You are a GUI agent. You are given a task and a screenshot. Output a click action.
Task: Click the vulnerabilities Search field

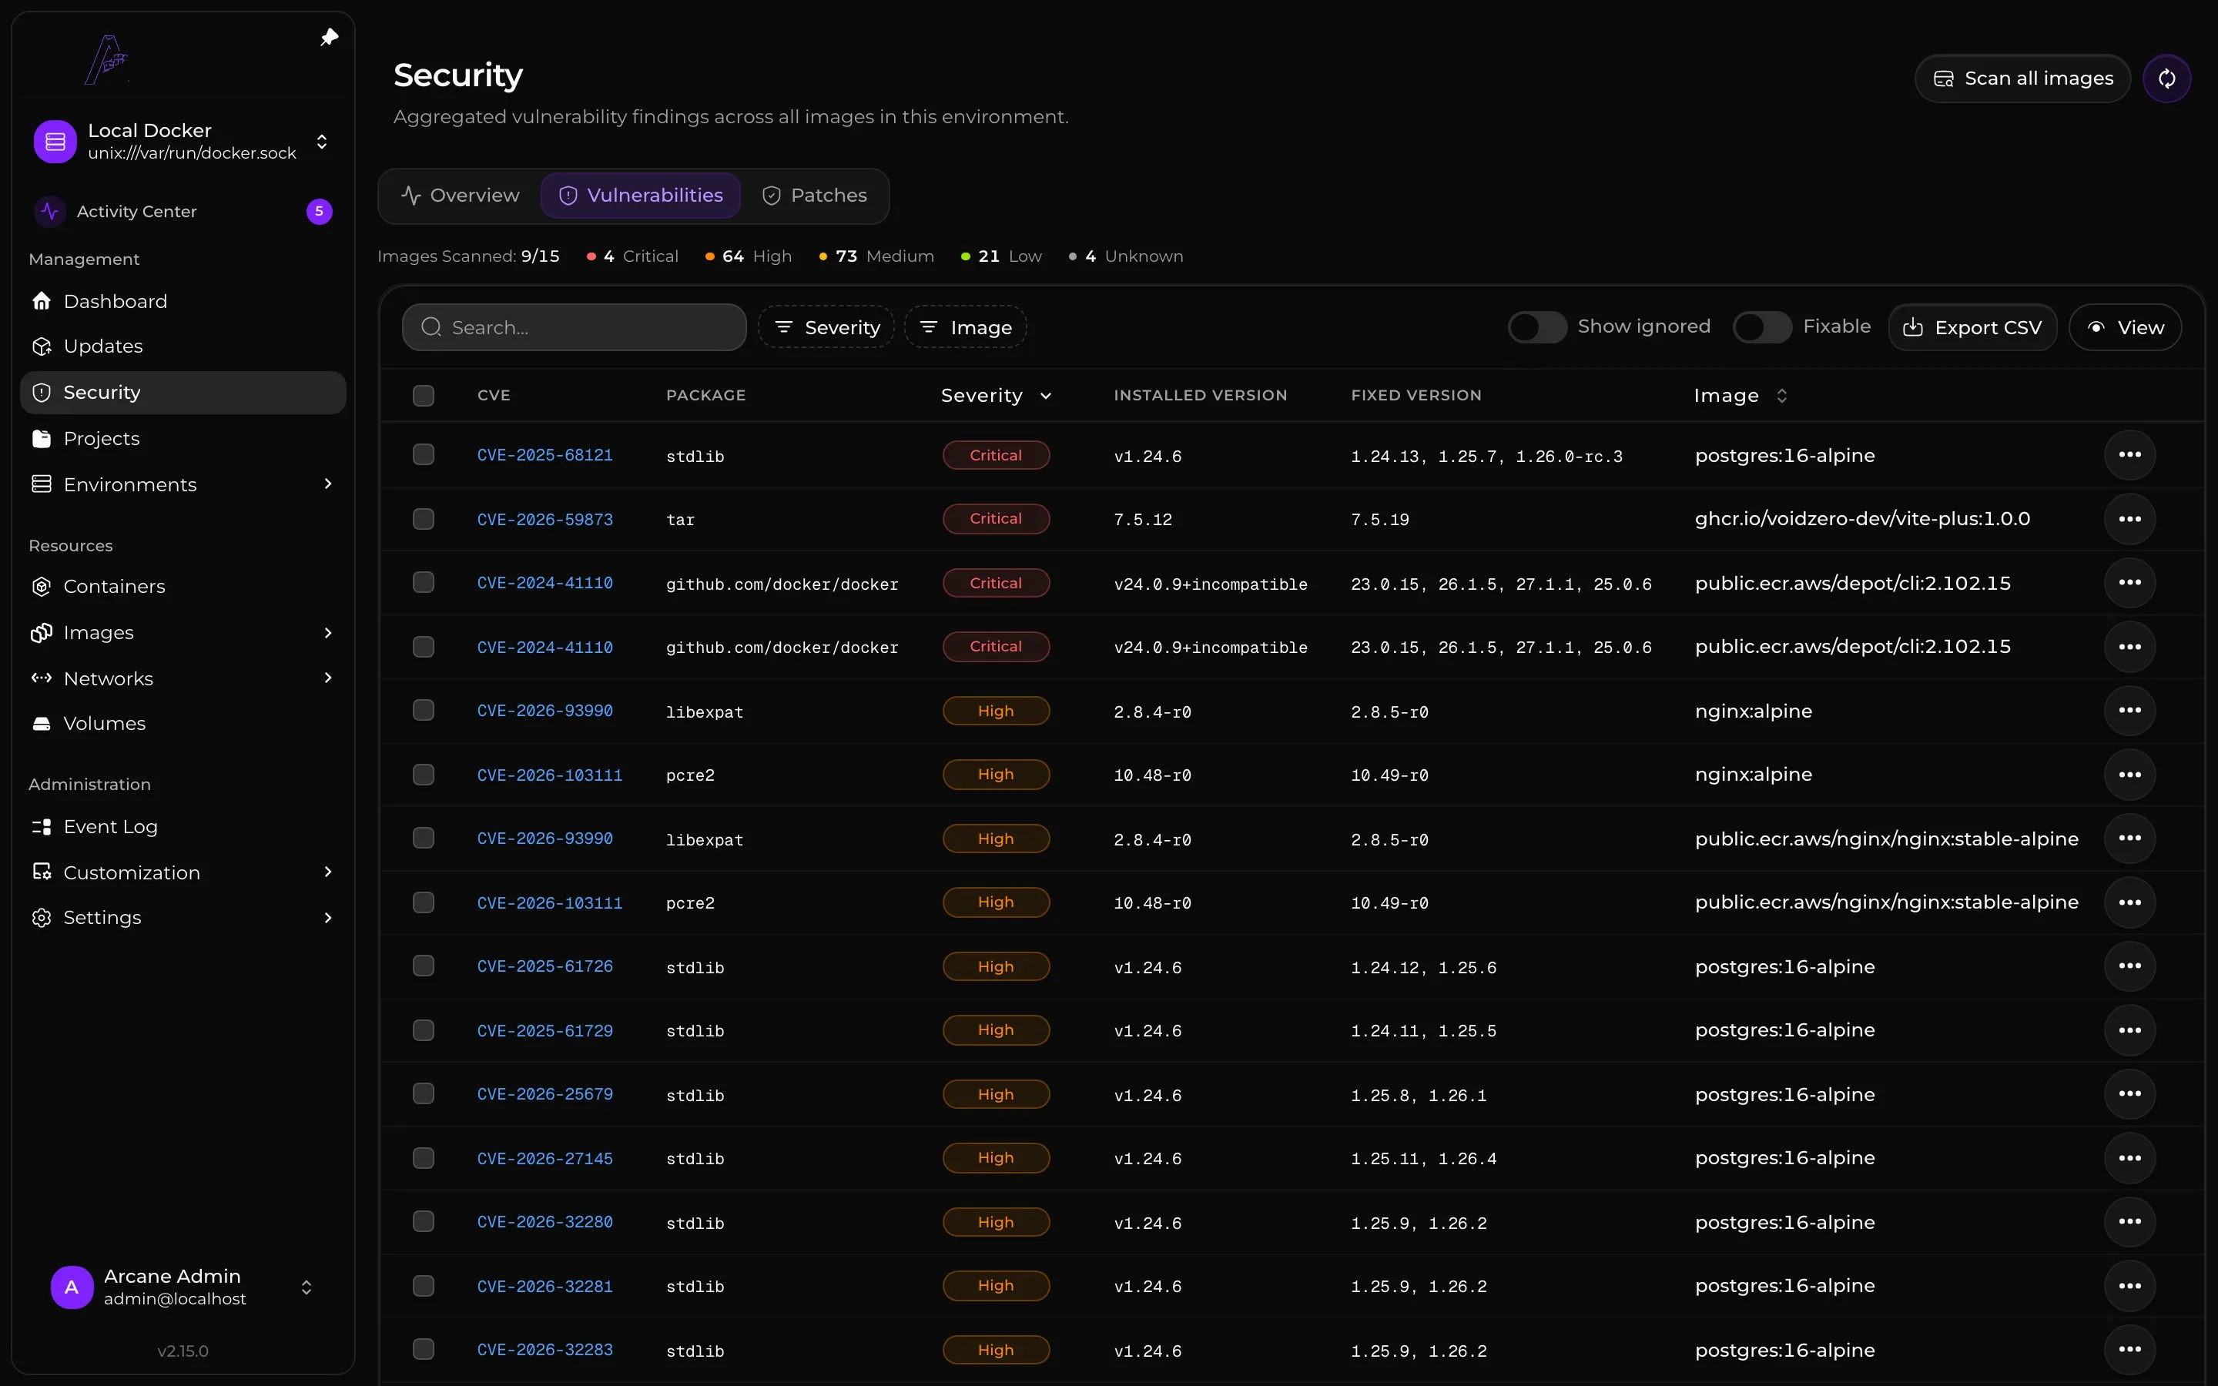pos(575,327)
